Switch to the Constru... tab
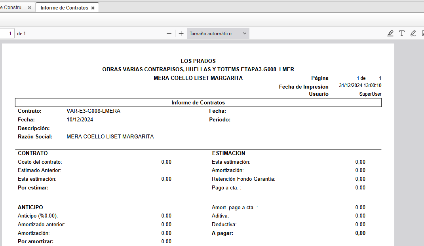Screen dimensions: 424x246 coord(12,8)
